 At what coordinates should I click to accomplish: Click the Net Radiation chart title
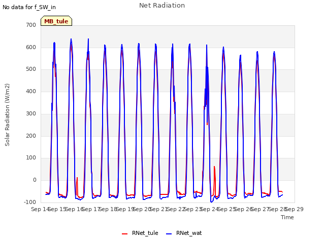tap(162, 6)
